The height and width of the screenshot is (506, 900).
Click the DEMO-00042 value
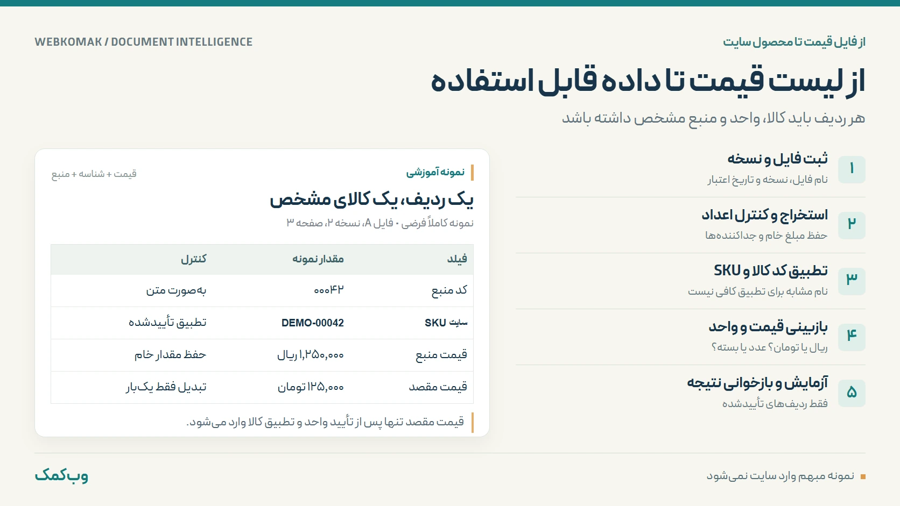[x=313, y=323]
